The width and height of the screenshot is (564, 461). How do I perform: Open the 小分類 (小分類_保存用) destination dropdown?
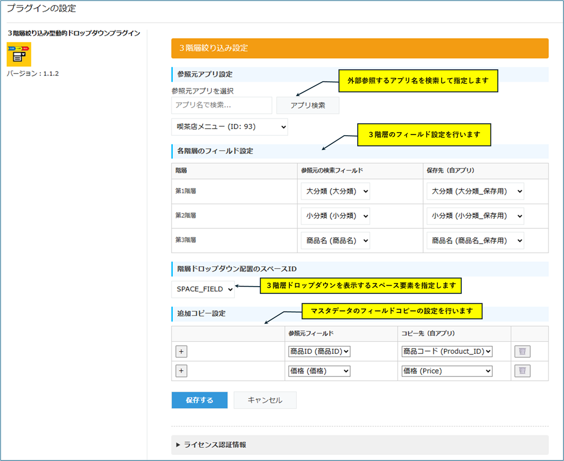(475, 216)
